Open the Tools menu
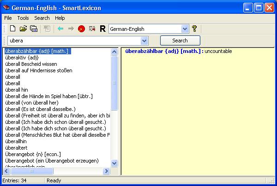Image resolution: width=277 pixels, height=186 pixels. click(23, 18)
